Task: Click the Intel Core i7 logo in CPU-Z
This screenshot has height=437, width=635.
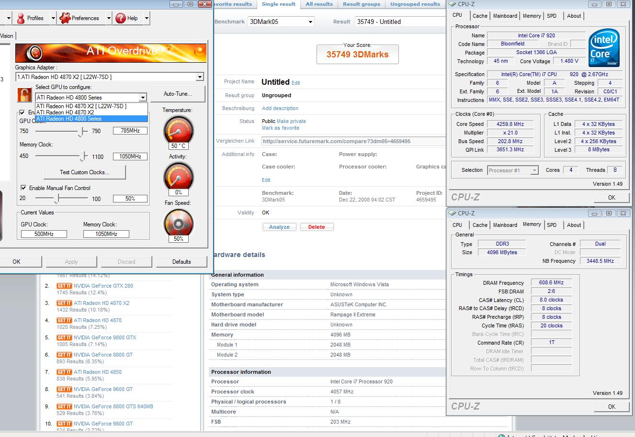Action: 604,48
